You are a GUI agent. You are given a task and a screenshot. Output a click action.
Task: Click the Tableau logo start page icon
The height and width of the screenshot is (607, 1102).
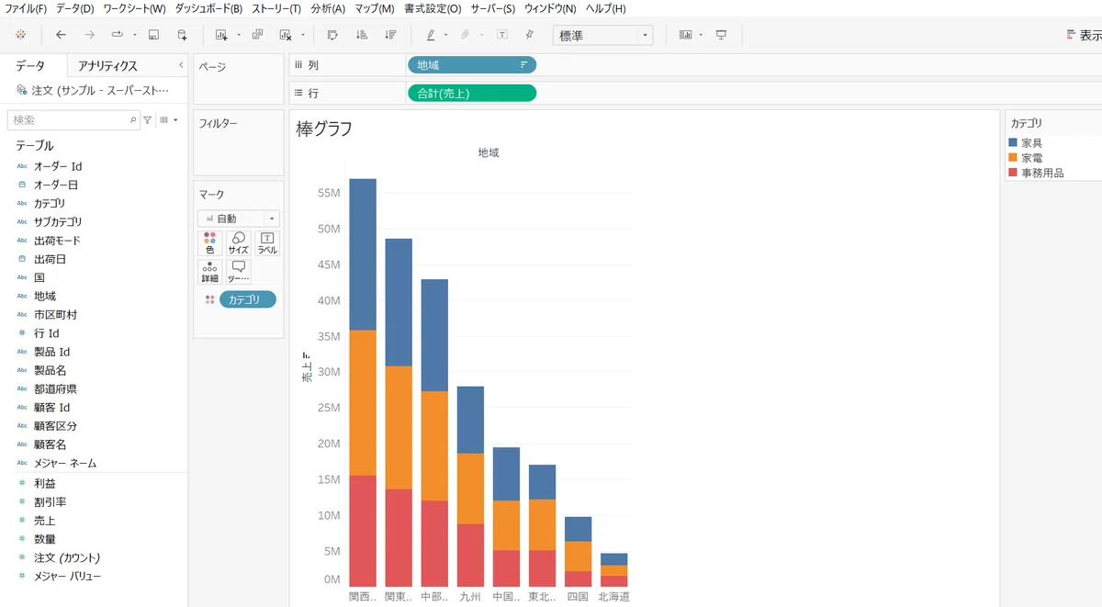tap(21, 35)
